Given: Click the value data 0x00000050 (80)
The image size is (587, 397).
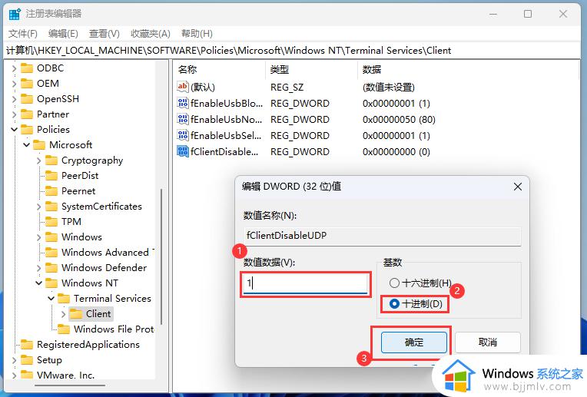Looking at the screenshot, I should click(x=399, y=119).
